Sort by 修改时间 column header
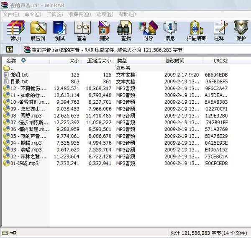 (x=182, y=61)
